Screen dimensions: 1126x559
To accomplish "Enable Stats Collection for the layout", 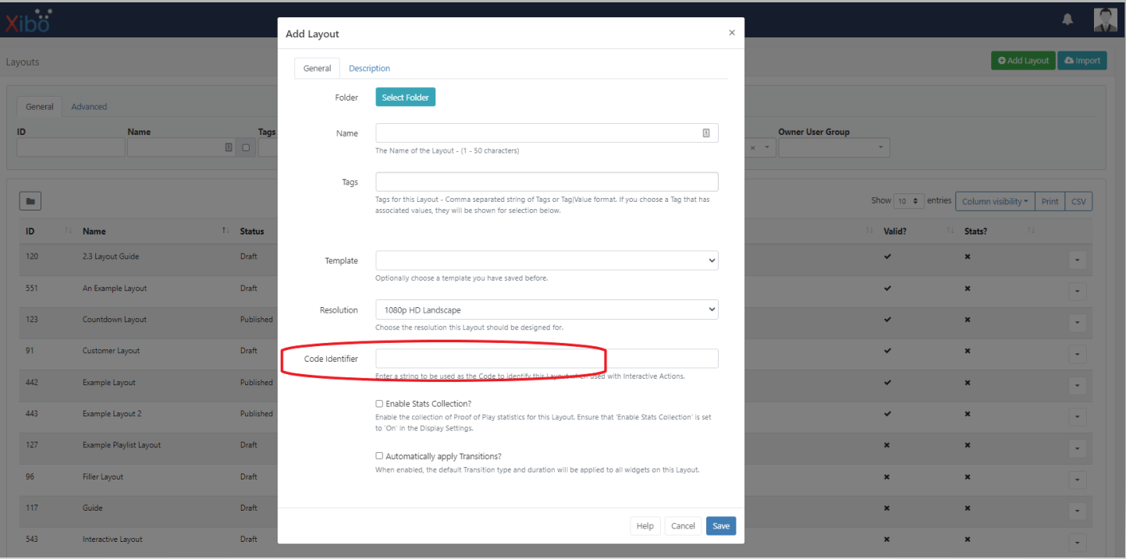I will click(379, 403).
